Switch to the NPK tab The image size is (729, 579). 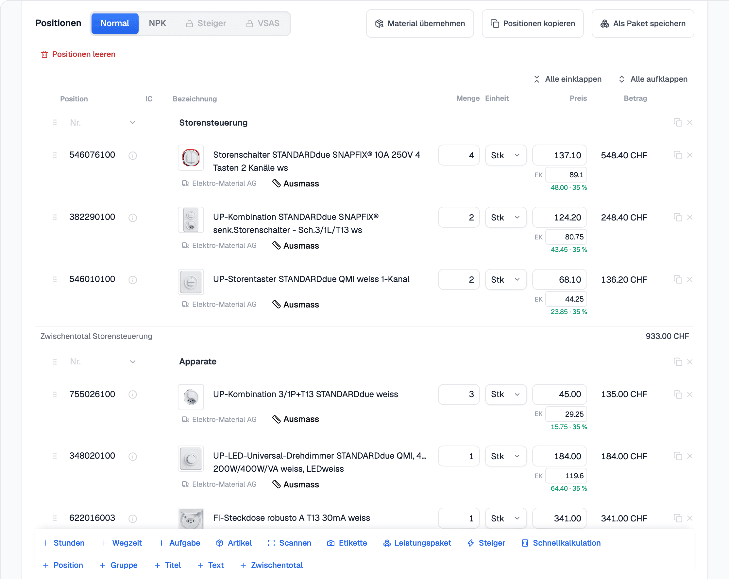click(x=157, y=23)
